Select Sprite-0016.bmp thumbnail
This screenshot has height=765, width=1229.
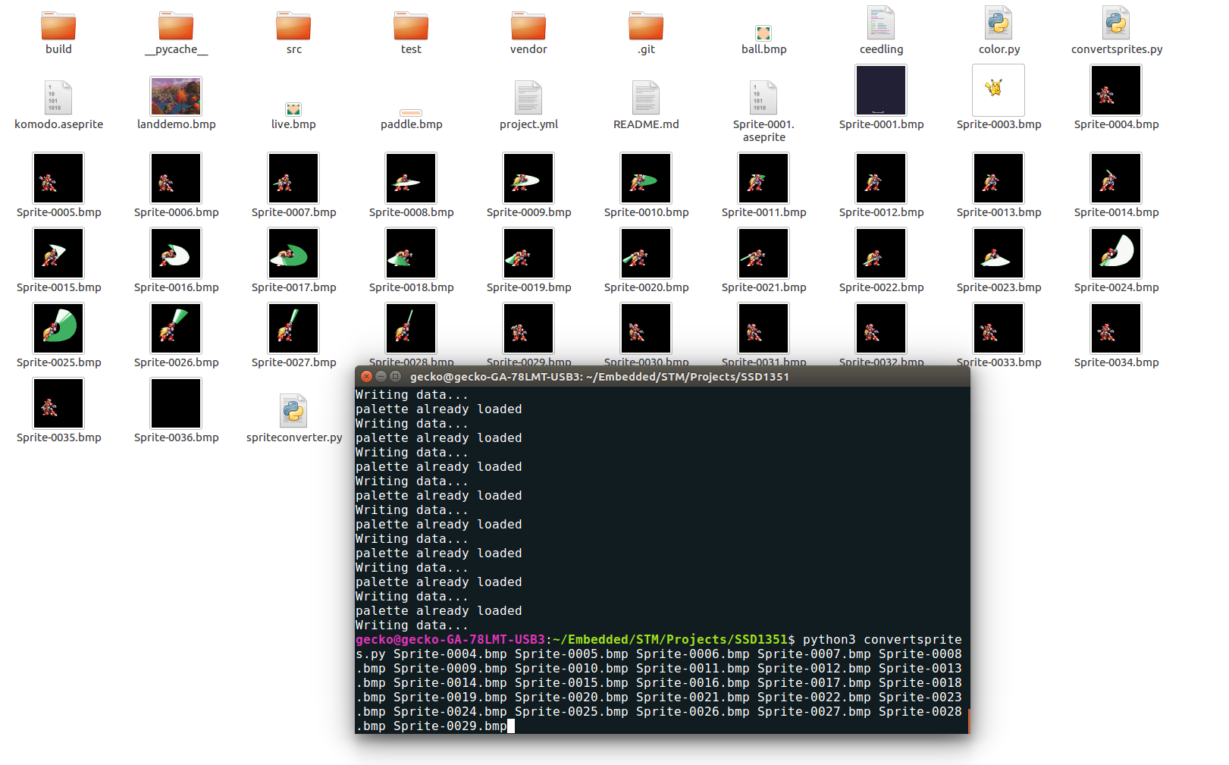[x=176, y=253]
